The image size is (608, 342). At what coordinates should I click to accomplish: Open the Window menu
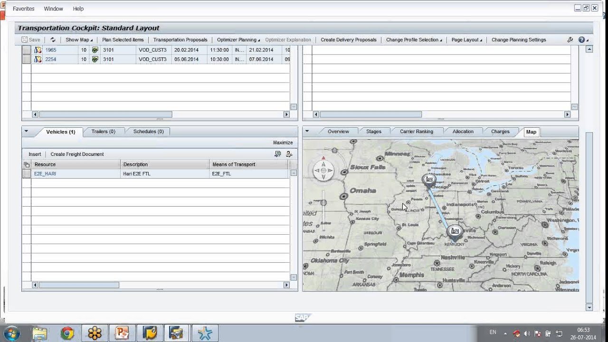coord(54,9)
